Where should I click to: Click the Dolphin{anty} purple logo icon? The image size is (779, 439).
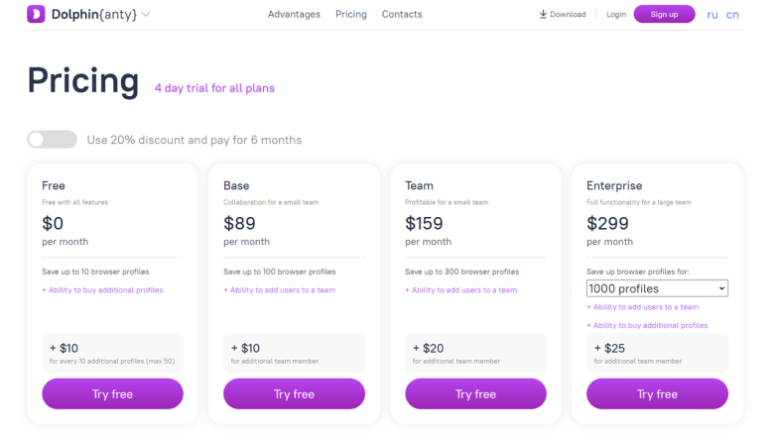(x=36, y=14)
